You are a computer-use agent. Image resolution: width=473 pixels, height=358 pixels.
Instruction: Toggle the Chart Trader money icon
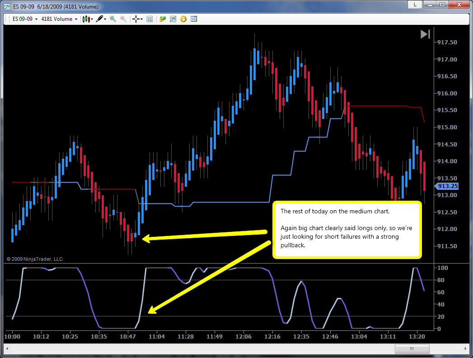pos(163,19)
